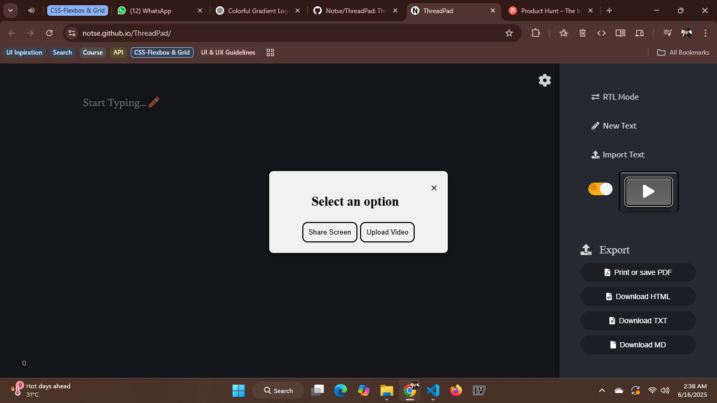This screenshot has width=717, height=403.
Task: Open CSS-Flexbox & Grid tab group label
Action: point(78,10)
